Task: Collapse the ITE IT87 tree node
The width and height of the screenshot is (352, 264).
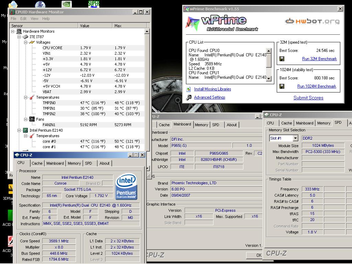Action: tap(19, 37)
